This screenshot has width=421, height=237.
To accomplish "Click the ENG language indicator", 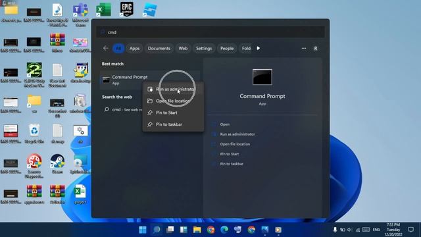I will click(376, 230).
